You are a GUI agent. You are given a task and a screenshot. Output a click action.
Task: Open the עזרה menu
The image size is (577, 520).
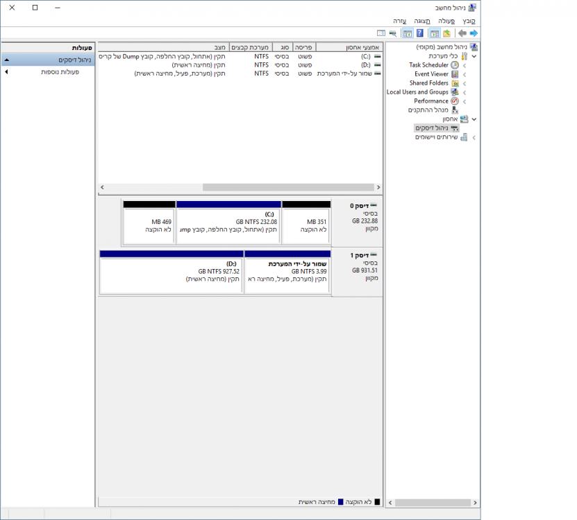pyautogui.click(x=400, y=21)
